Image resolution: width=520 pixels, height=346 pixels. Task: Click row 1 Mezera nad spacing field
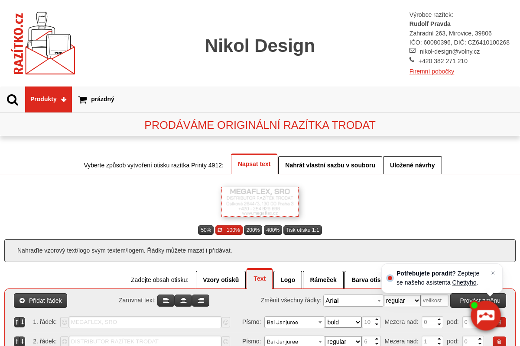coord(432,322)
